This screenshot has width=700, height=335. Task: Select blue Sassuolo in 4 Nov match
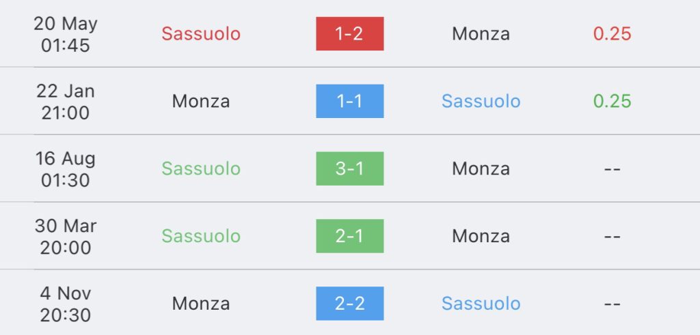(x=481, y=304)
